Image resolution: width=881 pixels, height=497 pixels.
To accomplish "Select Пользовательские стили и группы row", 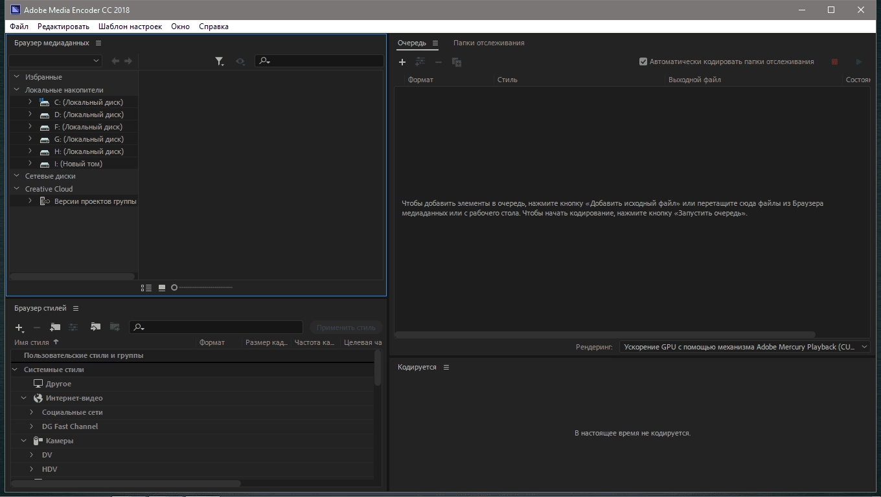I will coord(192,355).
